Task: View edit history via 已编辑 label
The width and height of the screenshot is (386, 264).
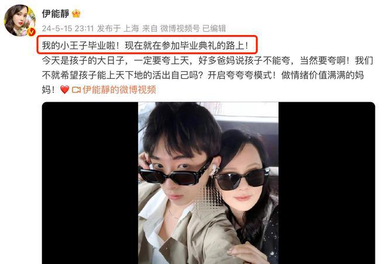Action: [214, 29]
